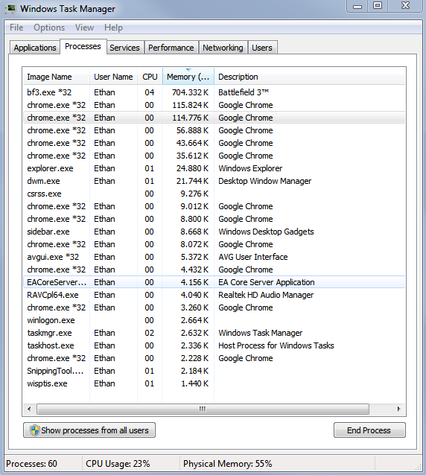426x475 pixels.
Task: Open the Help menu
Action: click(113, 28)
